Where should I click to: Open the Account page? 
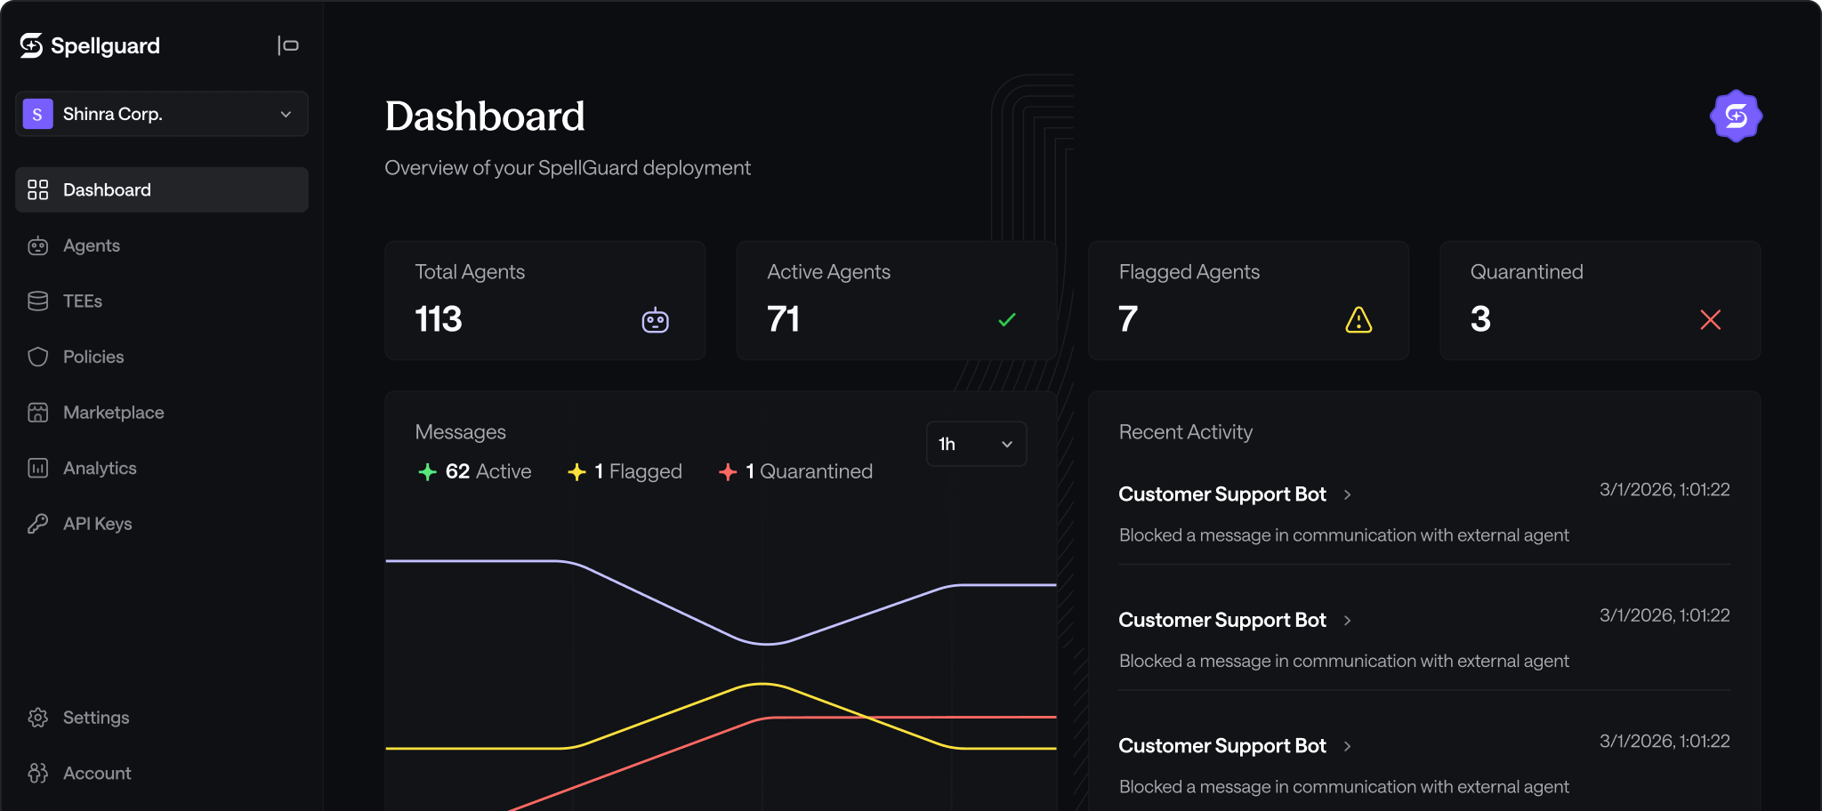pos(162,774)
